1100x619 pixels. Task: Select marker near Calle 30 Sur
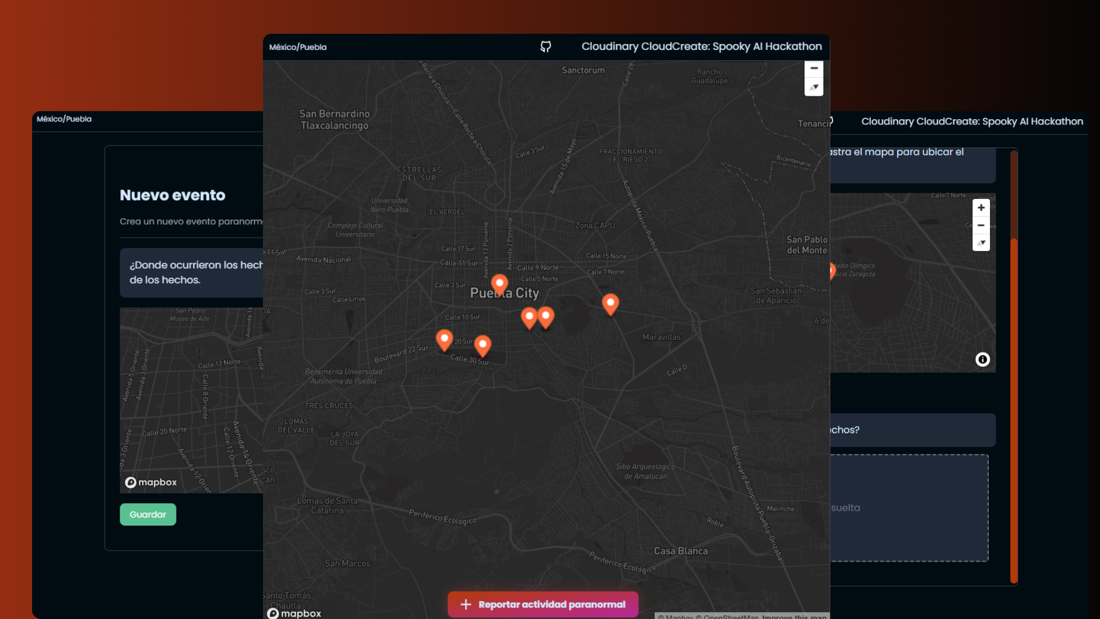tap(482, 344)
